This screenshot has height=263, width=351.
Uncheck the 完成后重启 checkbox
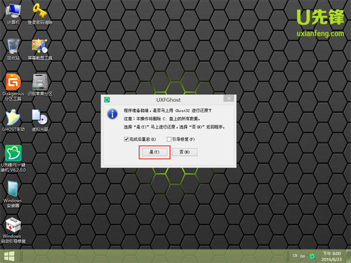(x=126, y=139)
